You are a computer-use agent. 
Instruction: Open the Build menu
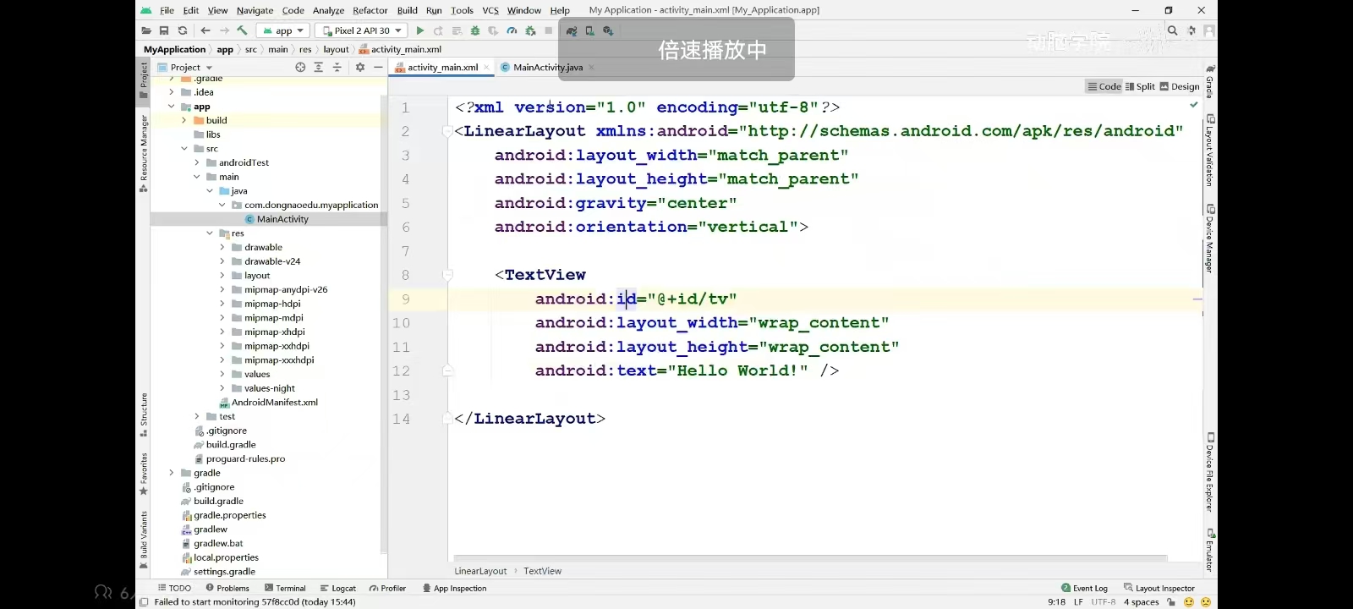pos(408,10)
